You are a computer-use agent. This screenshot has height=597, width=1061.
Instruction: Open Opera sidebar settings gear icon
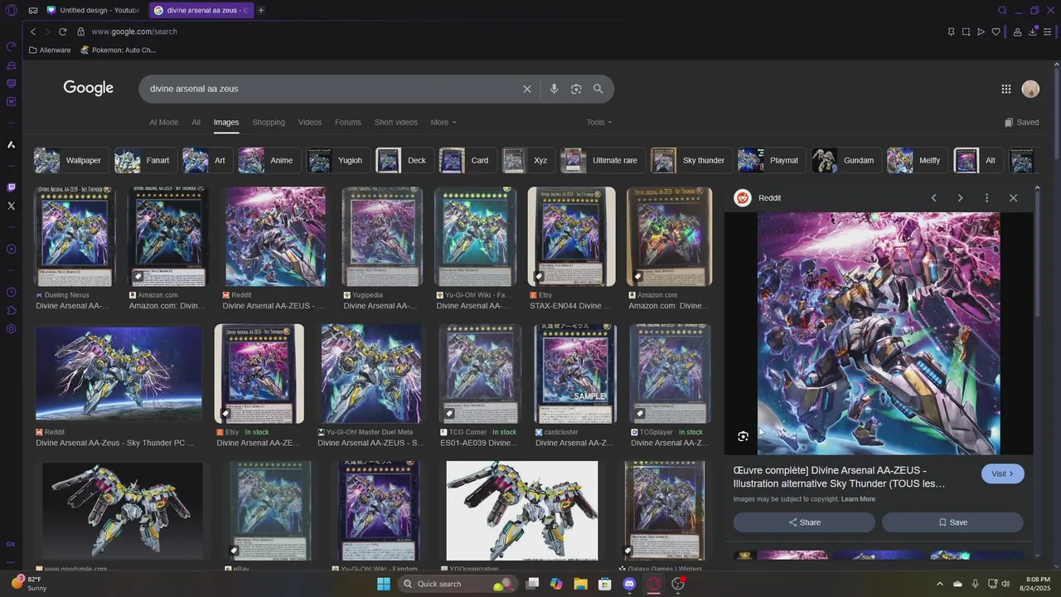[x=11, y=328]
